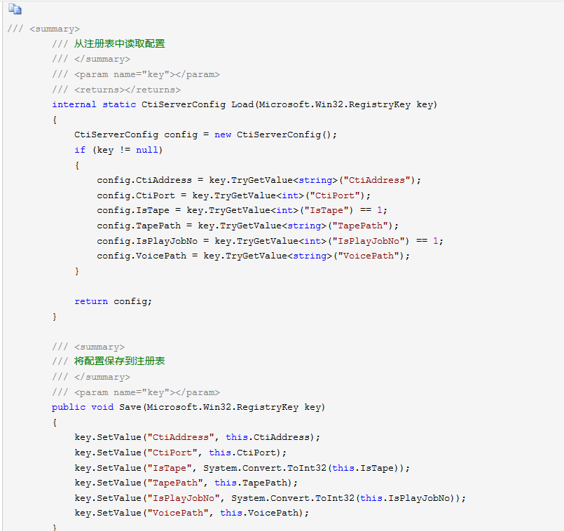
Task: Click the 'config.CtiAddress = key.TryGetValue' line
Action: [259, 180]
